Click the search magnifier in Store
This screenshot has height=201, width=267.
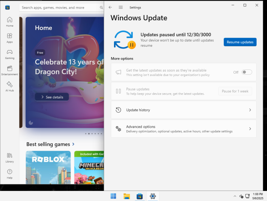101,7
